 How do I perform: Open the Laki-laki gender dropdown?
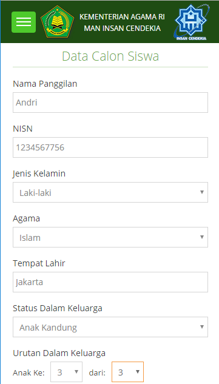click(110, 192)
